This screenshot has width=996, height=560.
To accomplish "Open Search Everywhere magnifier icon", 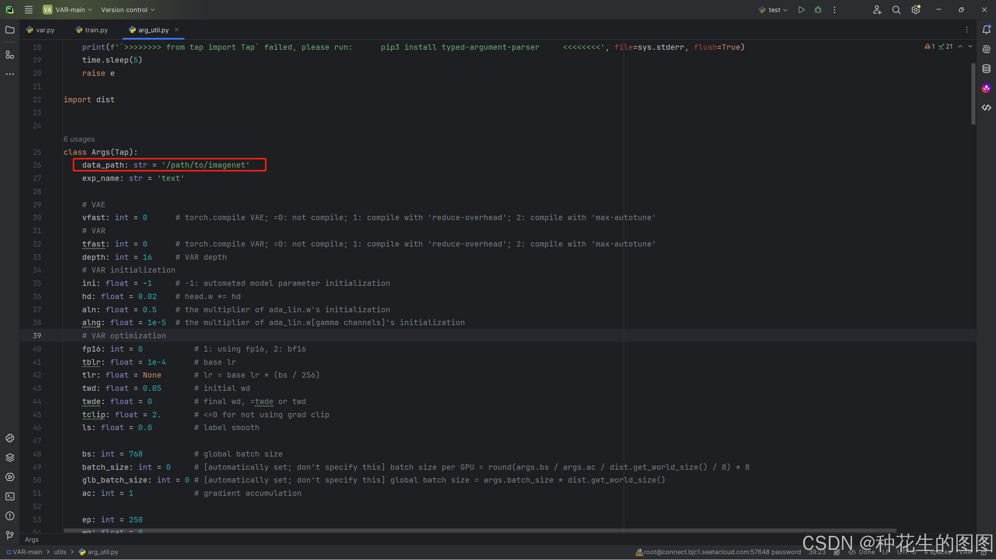I will tap(896, 10).
